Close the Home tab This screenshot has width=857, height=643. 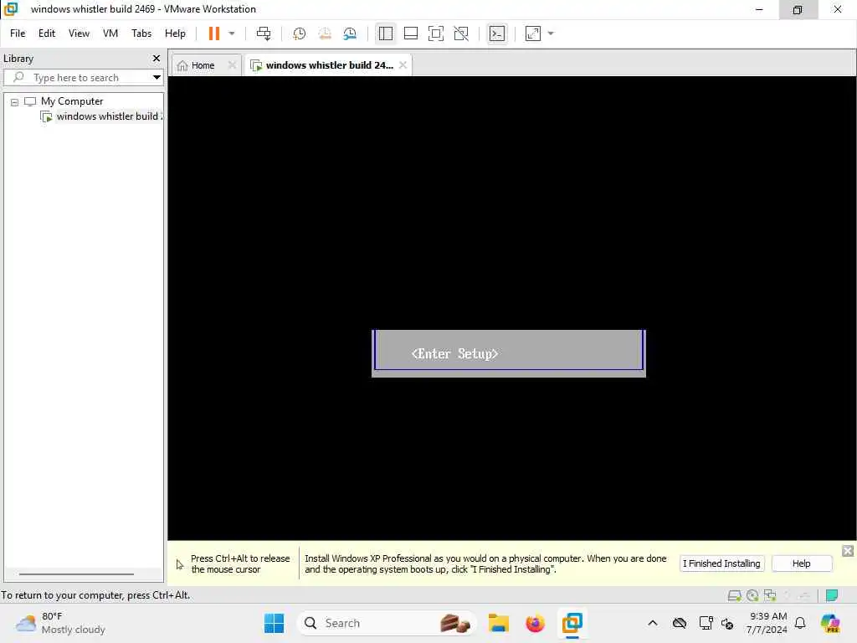click(232, 65)
